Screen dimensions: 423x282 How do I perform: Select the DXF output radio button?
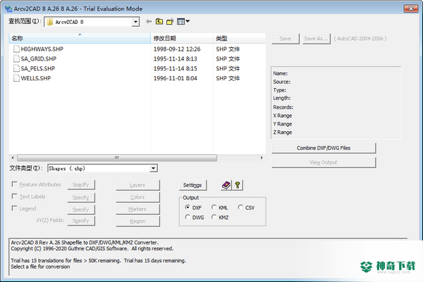pyautogui.click(x=188, y=207)
